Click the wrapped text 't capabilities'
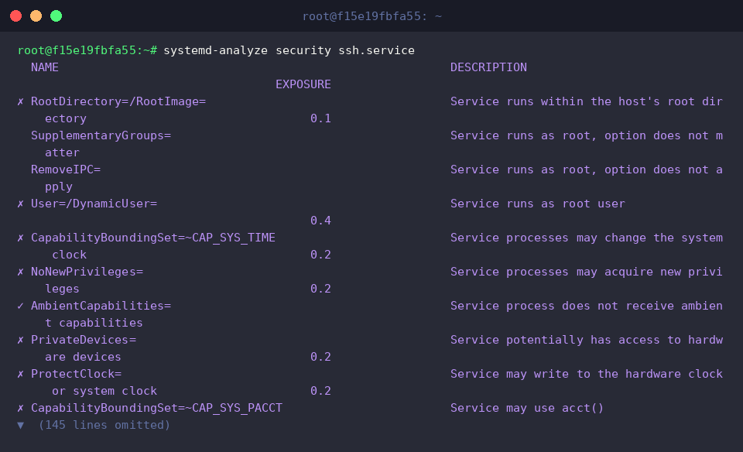The width and height of the screenshot is (743, 452). tap(94, 323)
